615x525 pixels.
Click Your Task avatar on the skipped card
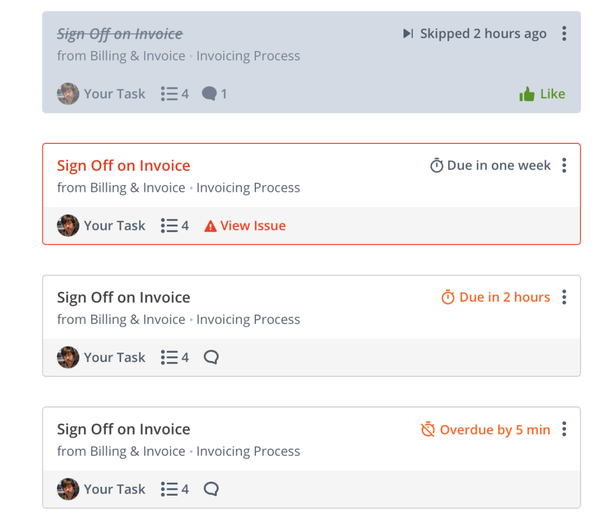click(x=68, y=93)
